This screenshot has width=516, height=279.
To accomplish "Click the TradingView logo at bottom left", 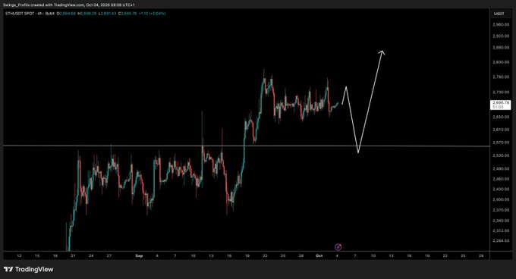I will pos(28,269).
